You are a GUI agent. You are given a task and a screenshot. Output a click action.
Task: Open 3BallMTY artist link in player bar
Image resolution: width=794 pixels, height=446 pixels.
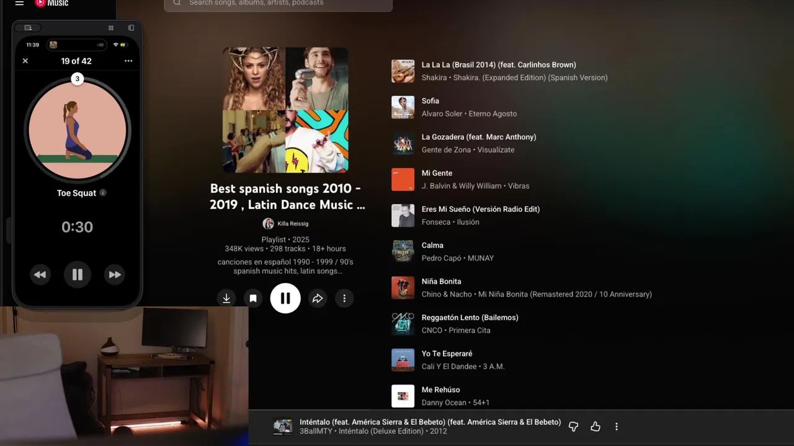tap(317, 431)
